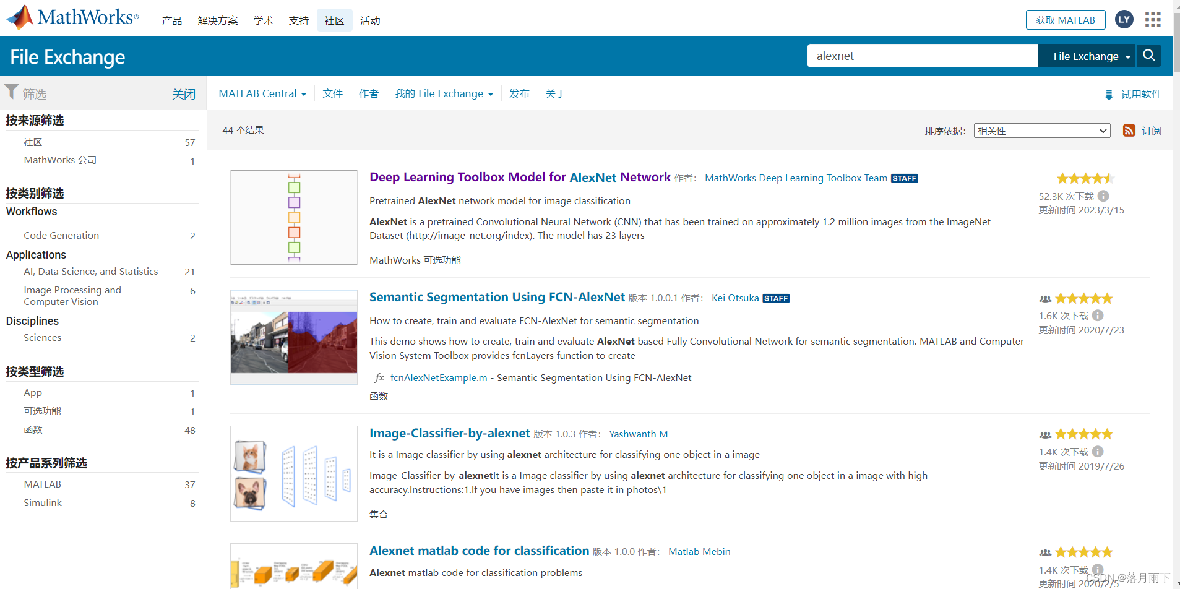Open the 排序依据 sort dropdown
Image resolution: width=1180 pixels, height=589 pixels.
(1041, 131)
